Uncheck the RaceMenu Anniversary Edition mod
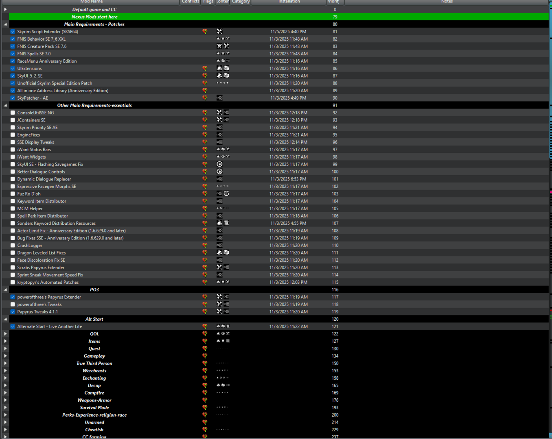 point(13,61)
